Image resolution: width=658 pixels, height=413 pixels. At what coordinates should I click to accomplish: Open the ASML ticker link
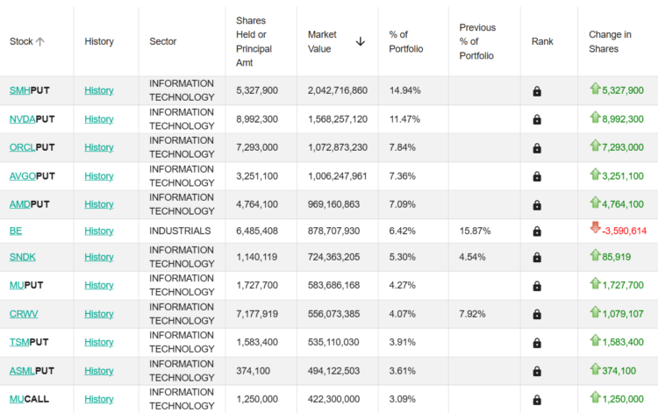pos(22,371)
